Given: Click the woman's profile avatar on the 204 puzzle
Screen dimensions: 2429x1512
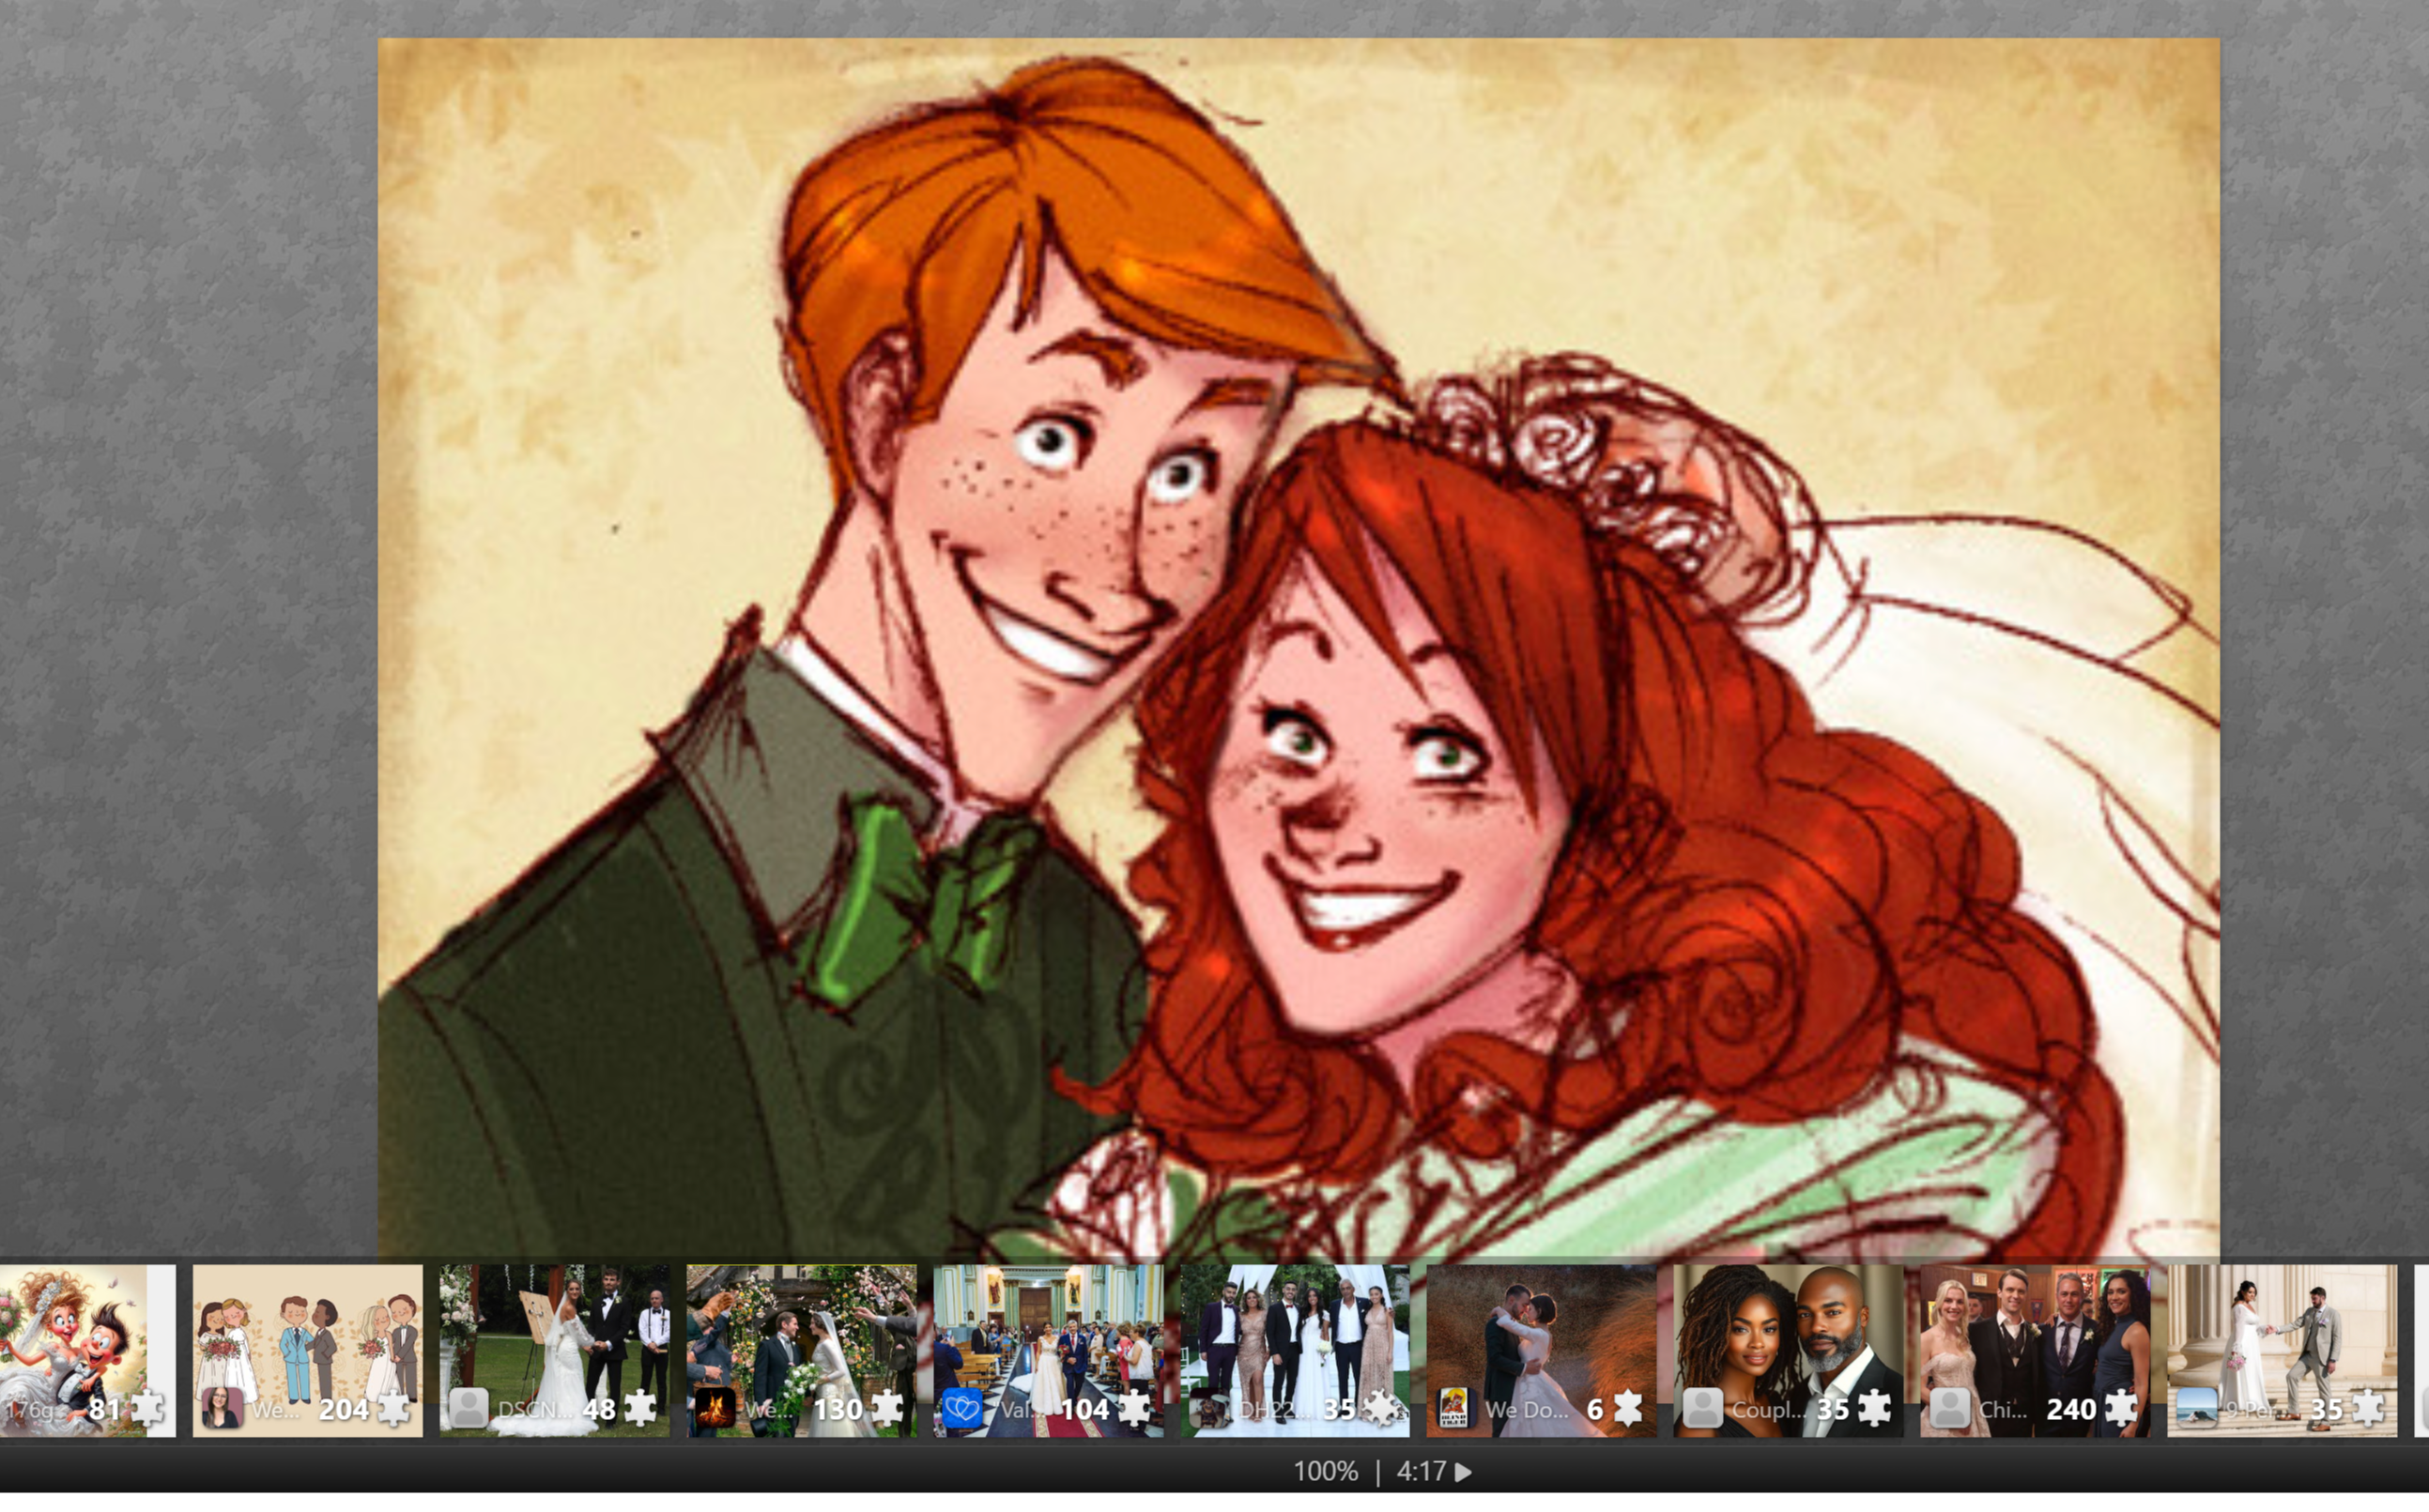Looking at the screenshot, I should coord(221,1409).
